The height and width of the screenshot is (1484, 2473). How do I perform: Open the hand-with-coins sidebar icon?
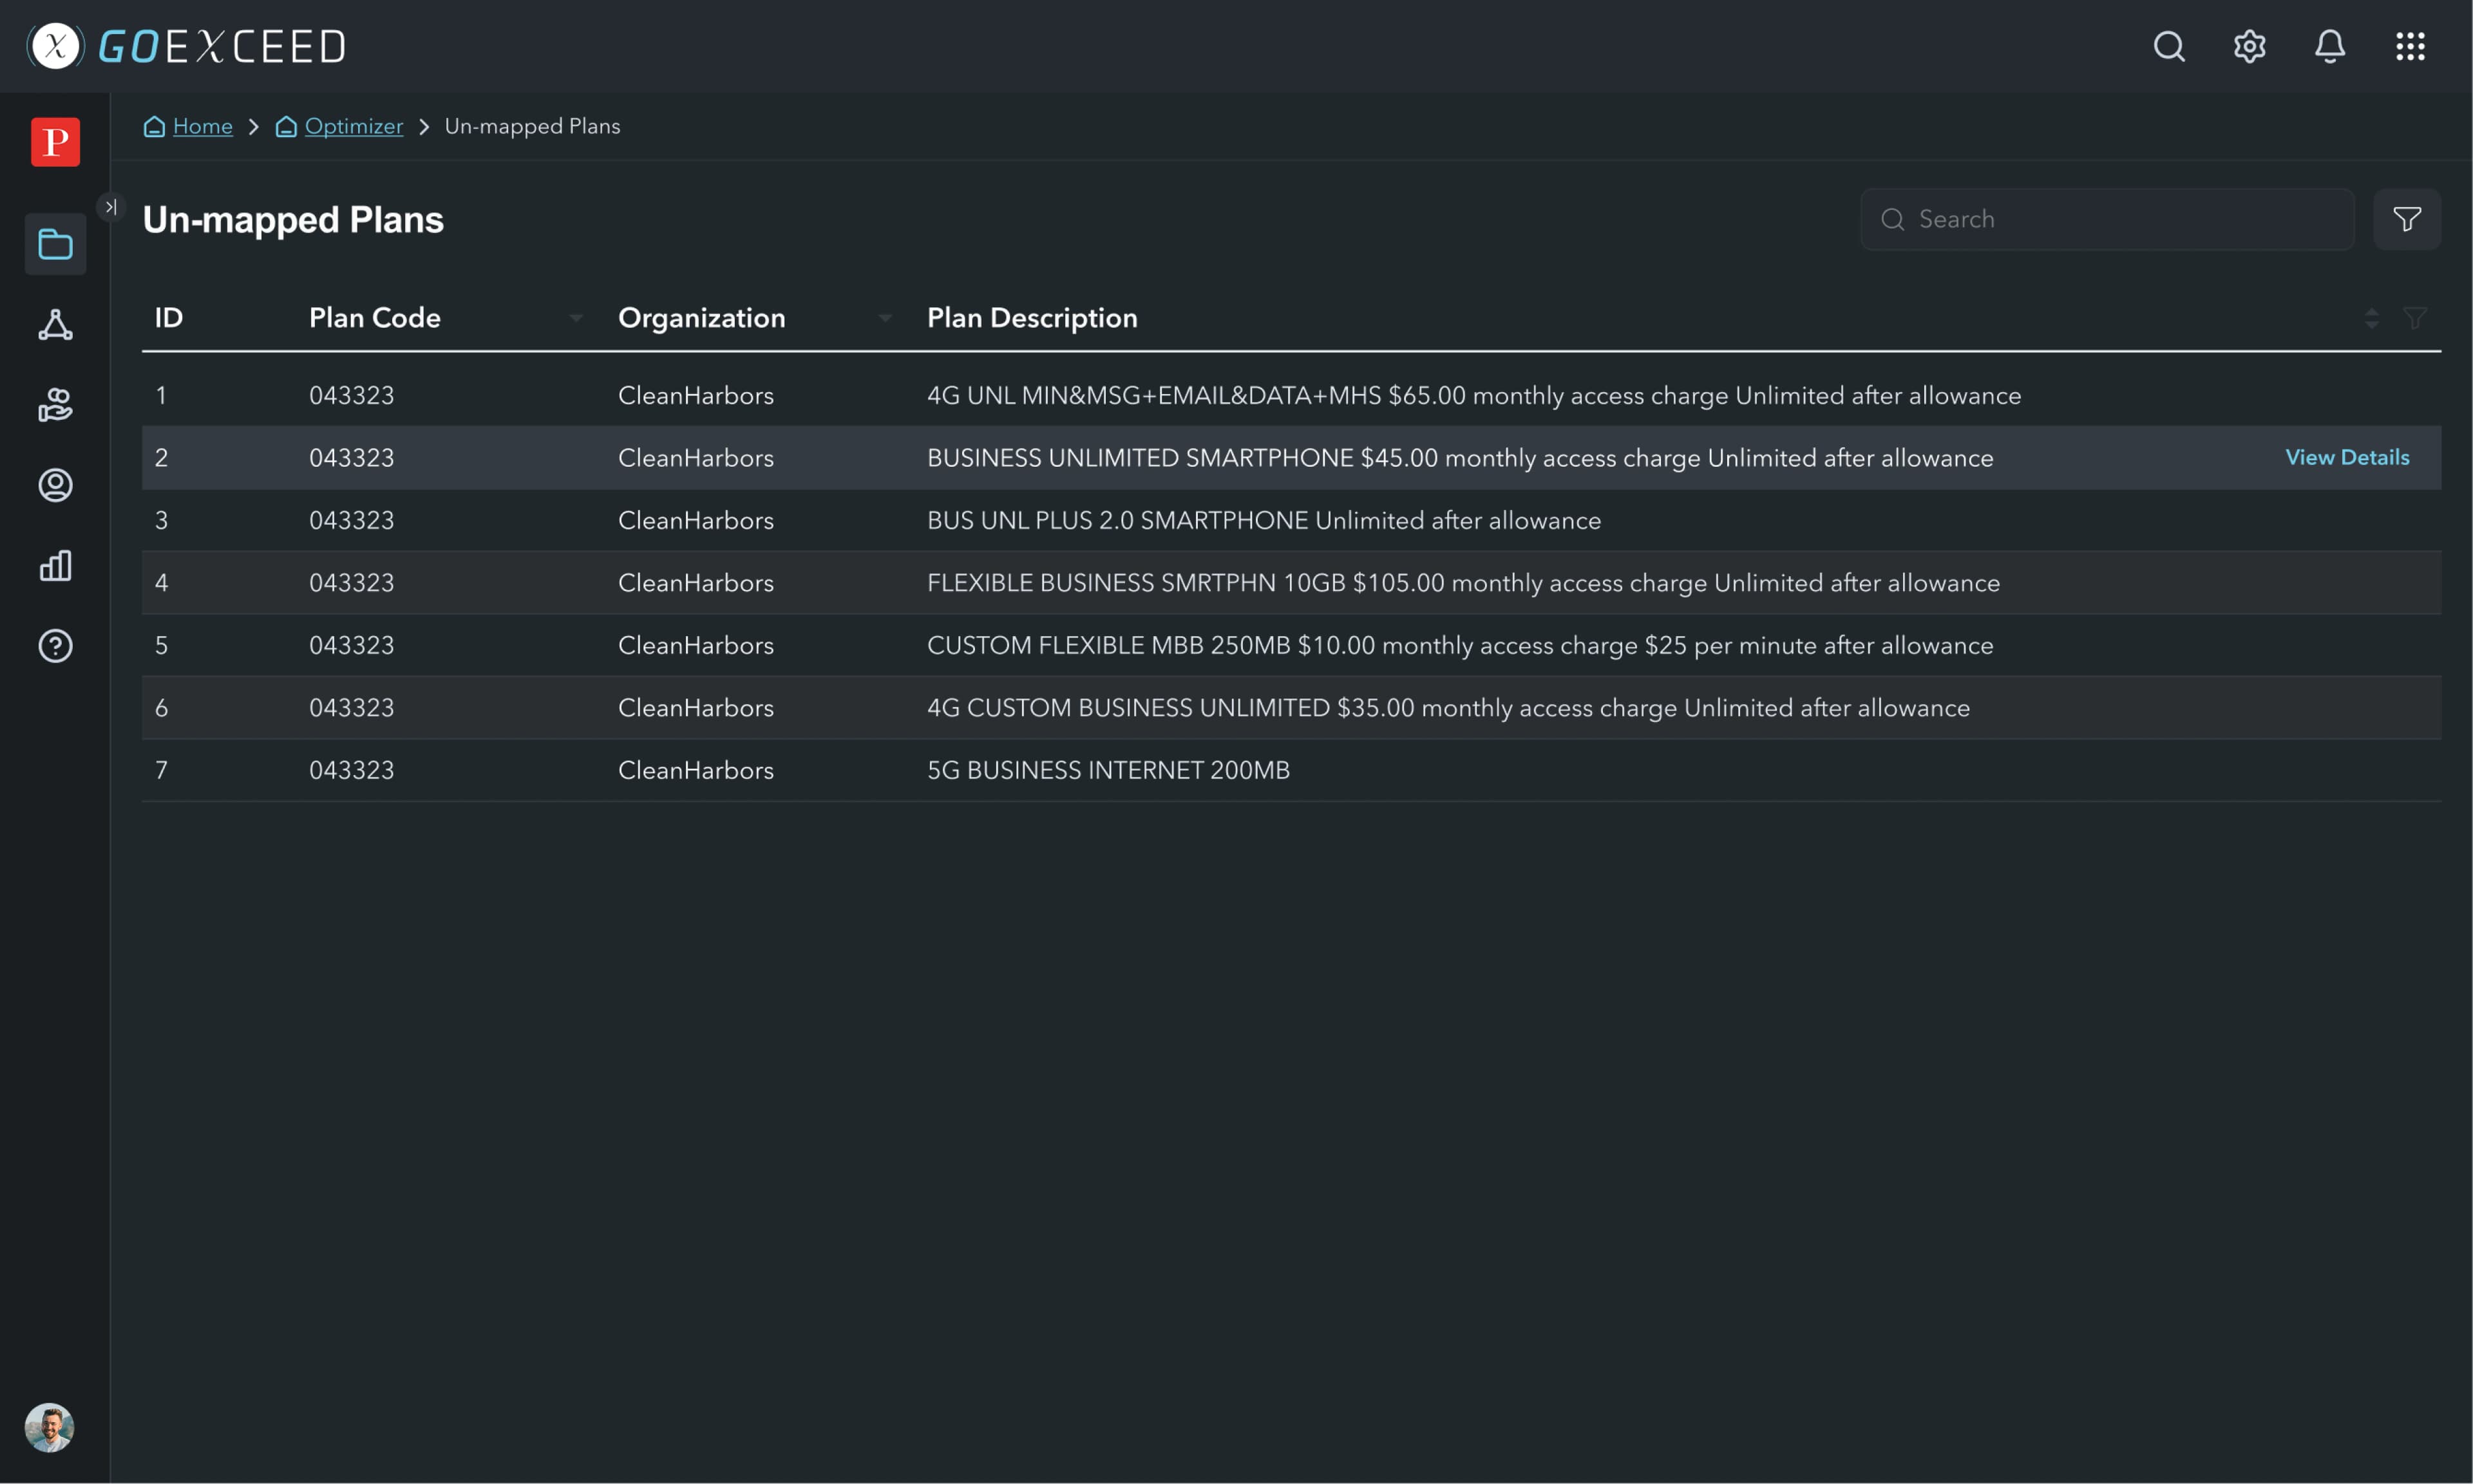click(55, 405)
